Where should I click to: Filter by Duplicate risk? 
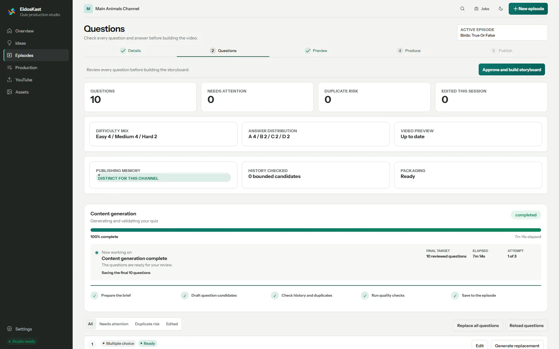147,324
